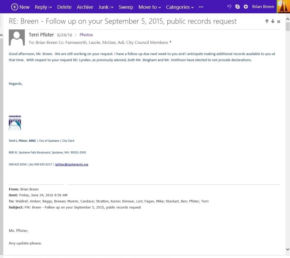Click the Photos link beside the date

(86, 35)
